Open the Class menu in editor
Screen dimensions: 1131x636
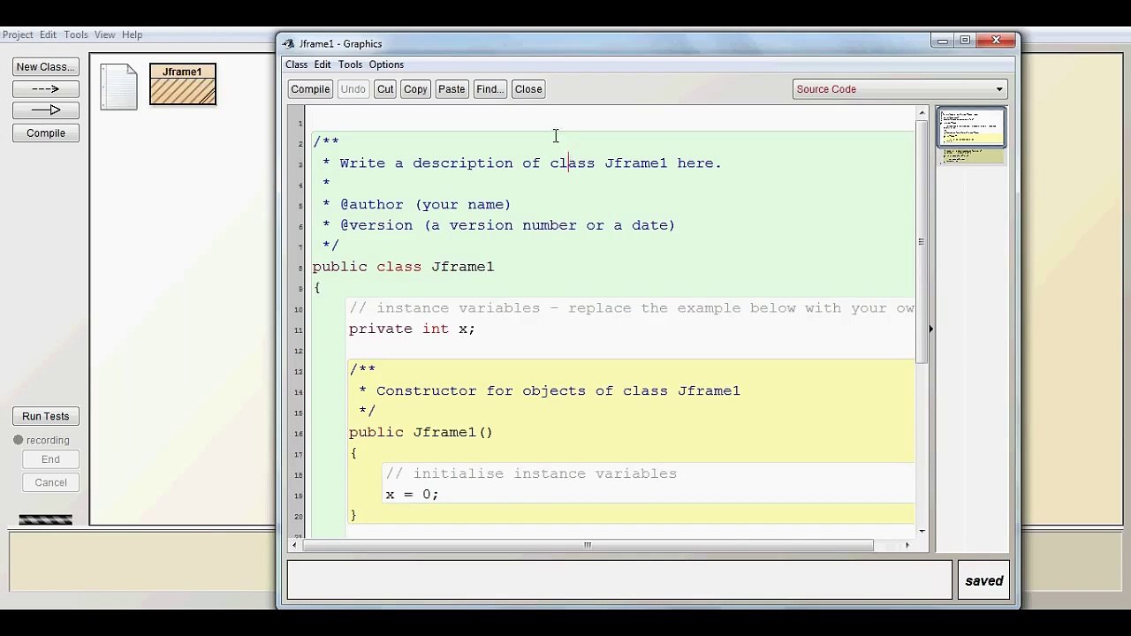tap(296, 64)
